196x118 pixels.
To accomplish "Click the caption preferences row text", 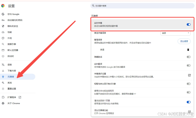I will point(124,75).
